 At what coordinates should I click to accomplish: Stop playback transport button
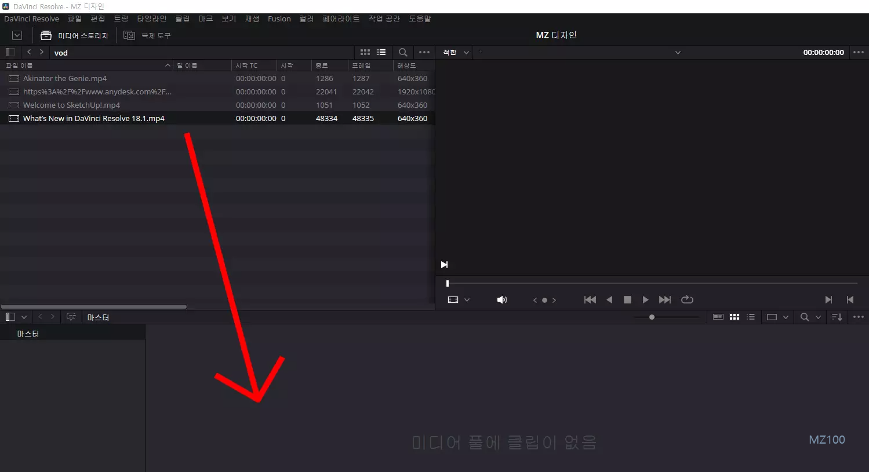627,299
